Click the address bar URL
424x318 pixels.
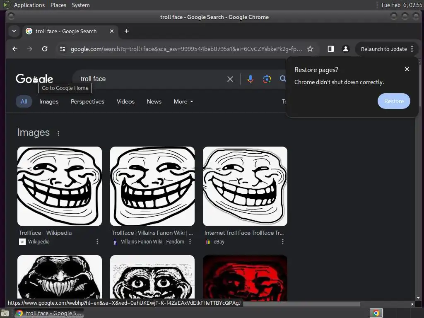click(186, 49)
